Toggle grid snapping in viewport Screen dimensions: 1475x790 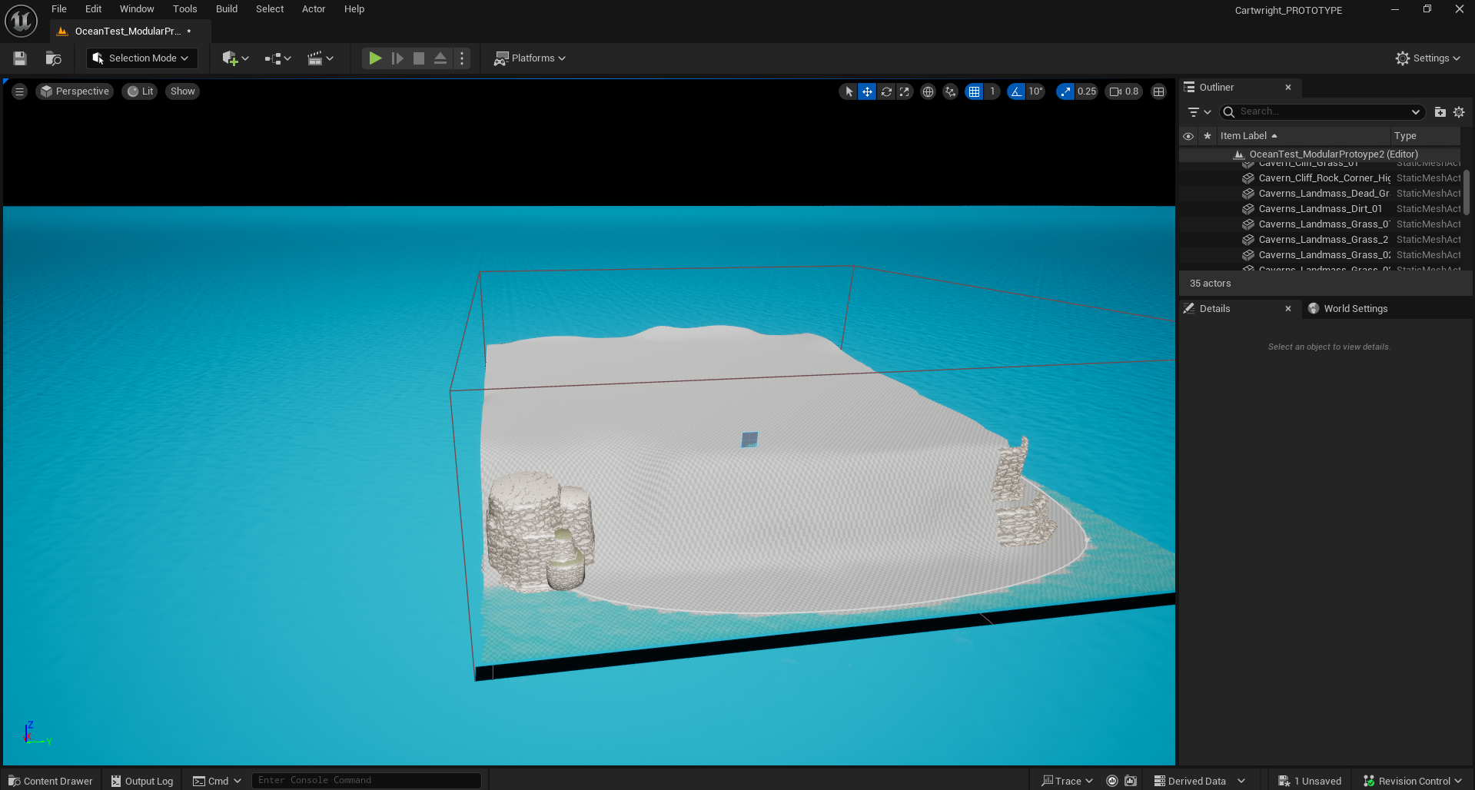tap(975, 91)
